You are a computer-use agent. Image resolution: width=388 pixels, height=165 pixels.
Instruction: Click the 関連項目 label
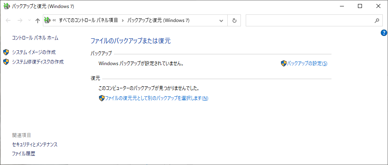22,135
